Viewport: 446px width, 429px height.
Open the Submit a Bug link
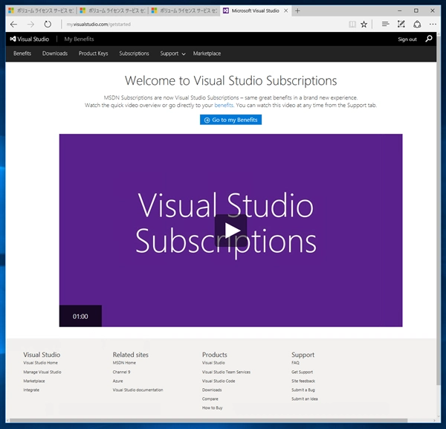(303, 390)
